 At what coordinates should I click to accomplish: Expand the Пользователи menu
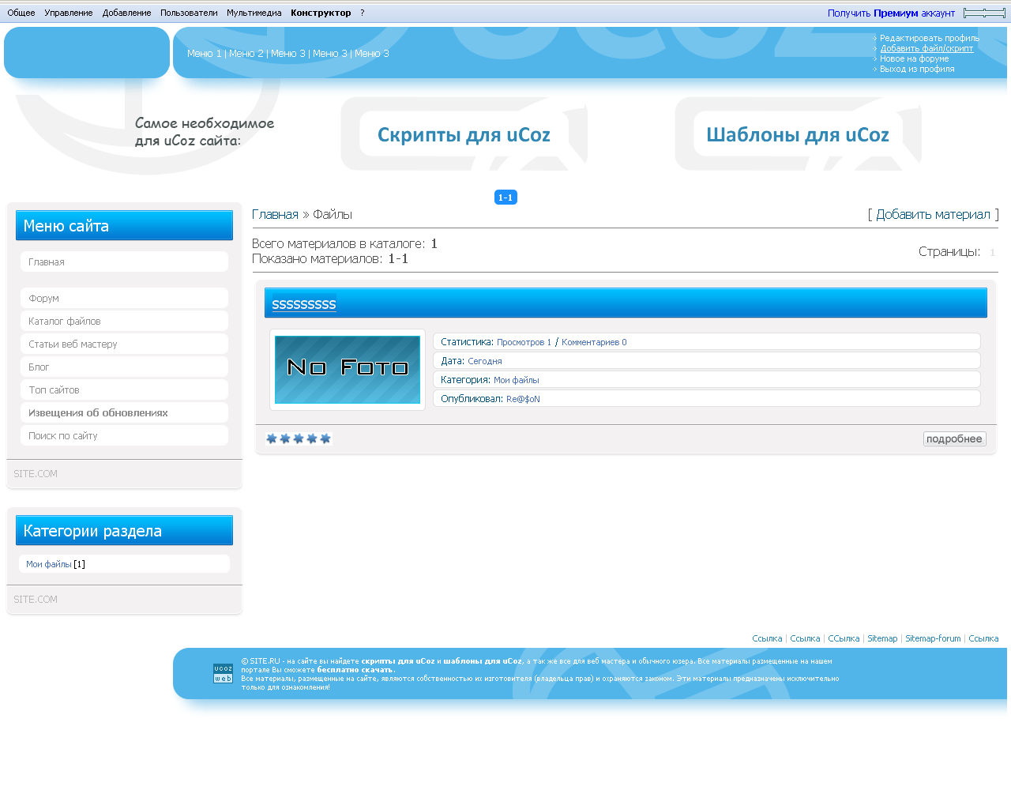tap(189, 13)
